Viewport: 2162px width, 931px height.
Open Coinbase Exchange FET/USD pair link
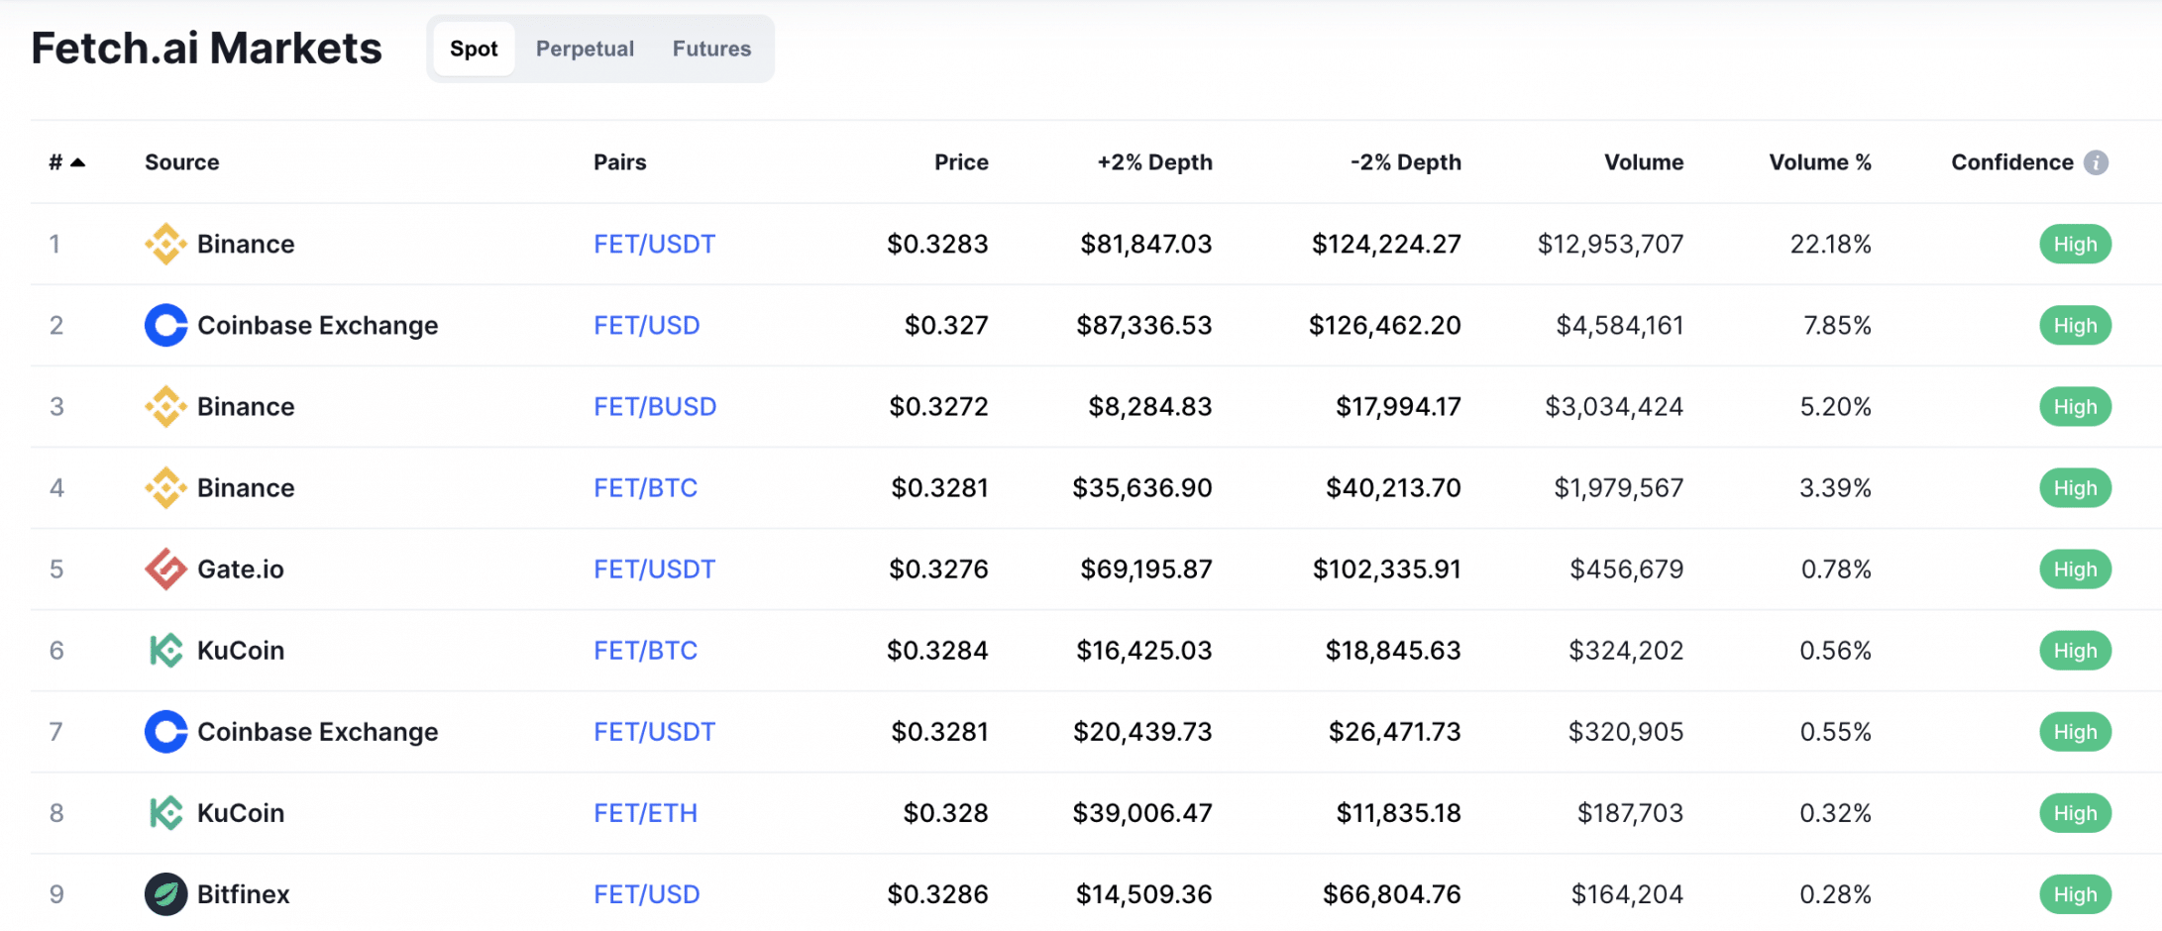point(646,325)
